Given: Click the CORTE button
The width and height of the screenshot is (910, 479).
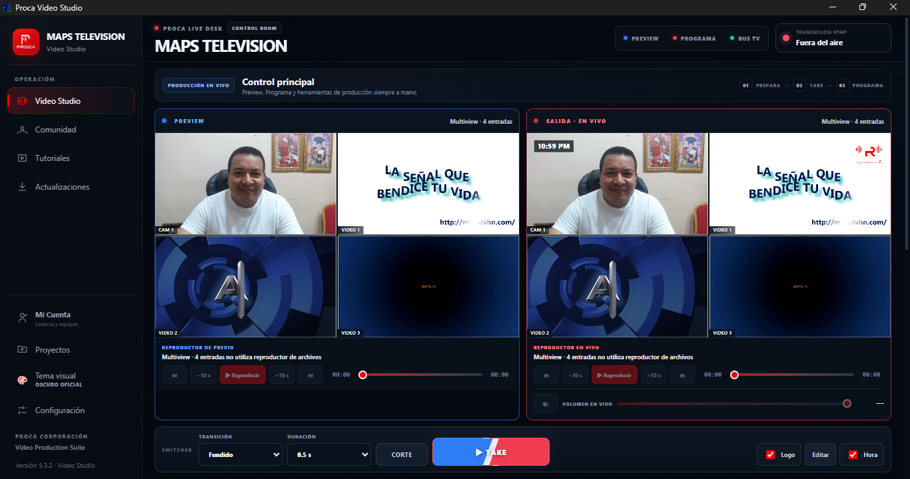Looking at the screenshot, I should [402, 454].
